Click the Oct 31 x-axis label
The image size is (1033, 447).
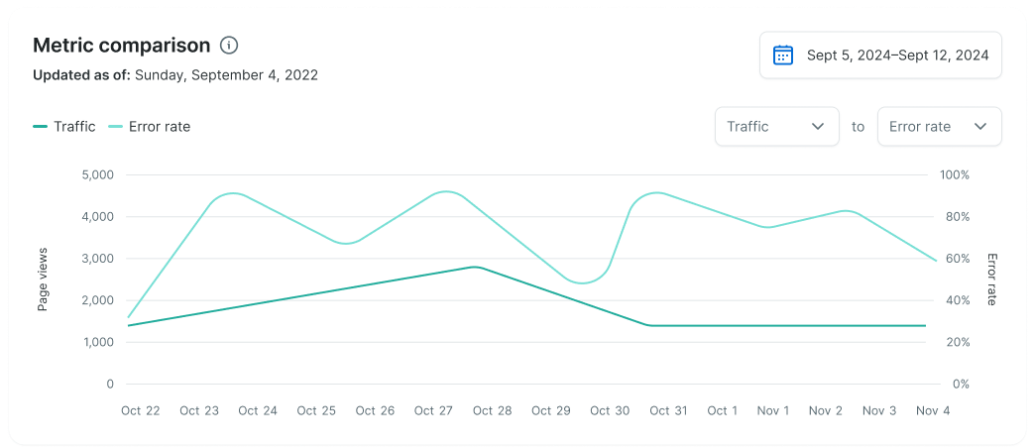[x=667, y=410]
